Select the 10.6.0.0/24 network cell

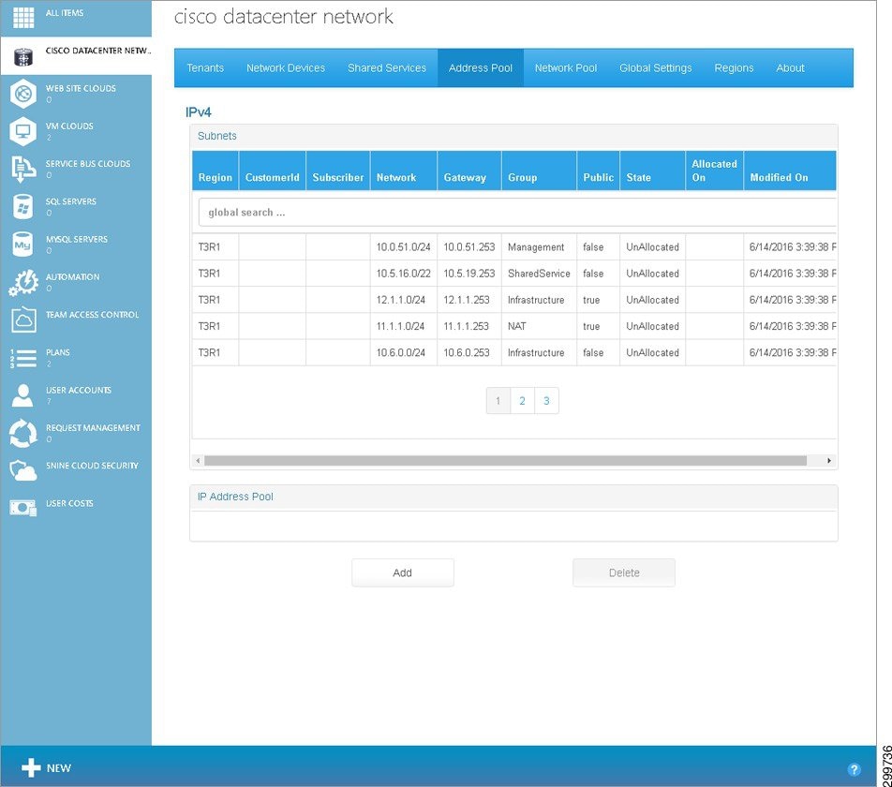point(403,352)
